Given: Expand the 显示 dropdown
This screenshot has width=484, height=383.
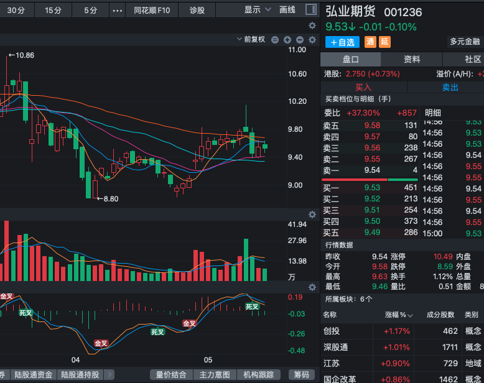Looking at the screenshot, I should [257, 10].
